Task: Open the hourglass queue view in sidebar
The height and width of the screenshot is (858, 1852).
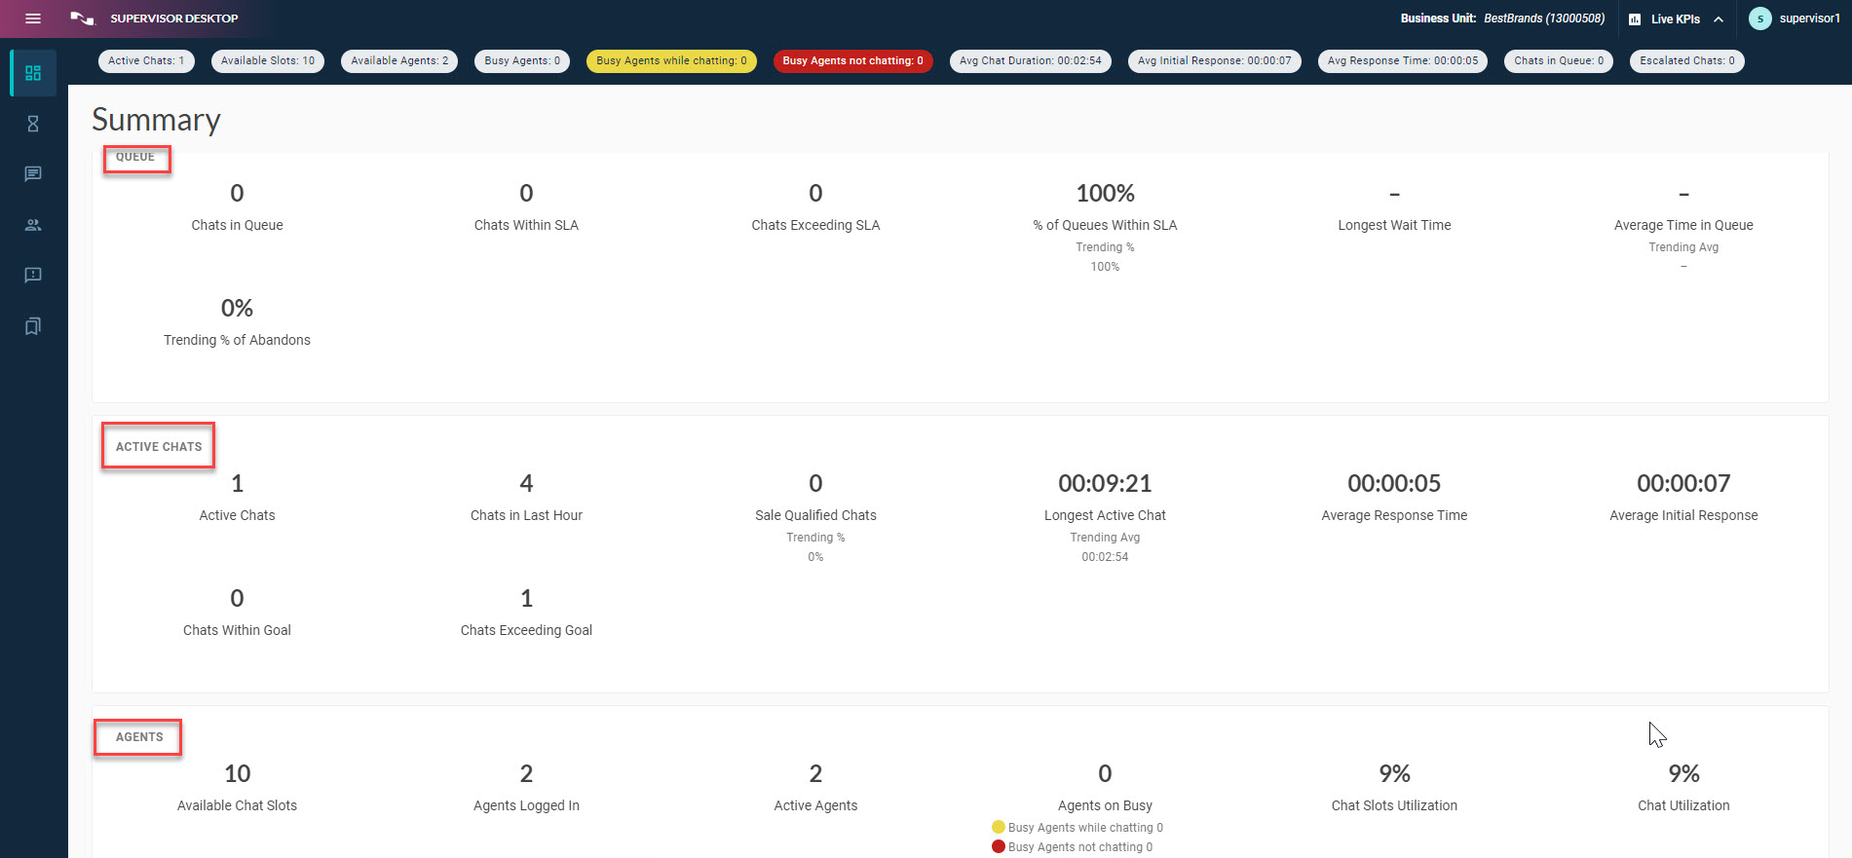Action: click(33, 124)
